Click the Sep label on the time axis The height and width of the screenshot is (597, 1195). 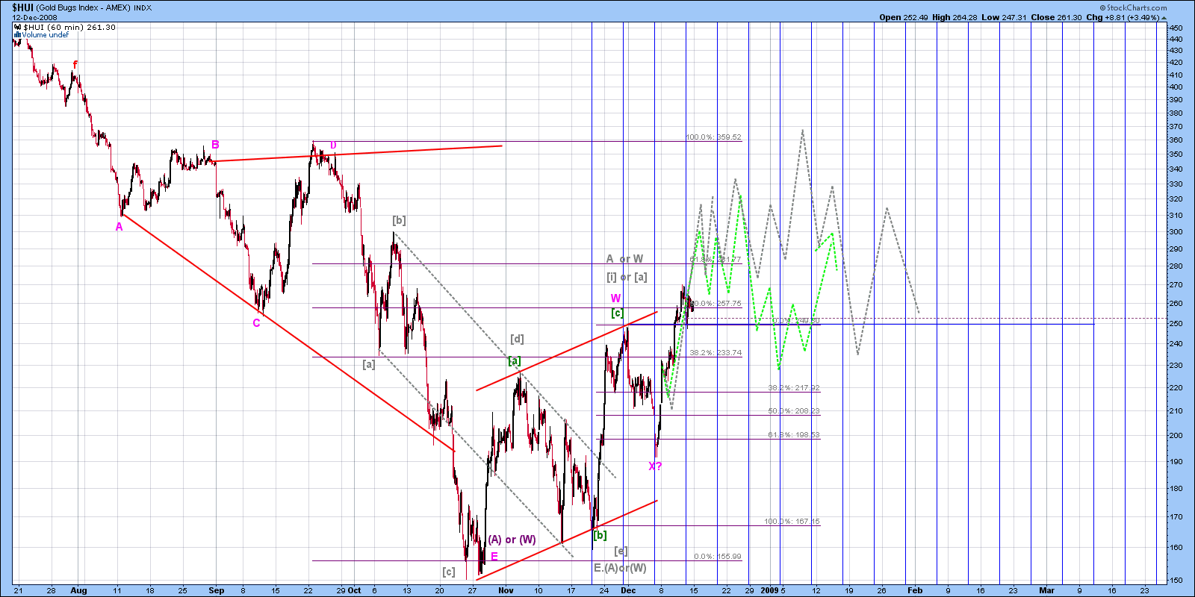pyautogui.click(x=217, y=590)
